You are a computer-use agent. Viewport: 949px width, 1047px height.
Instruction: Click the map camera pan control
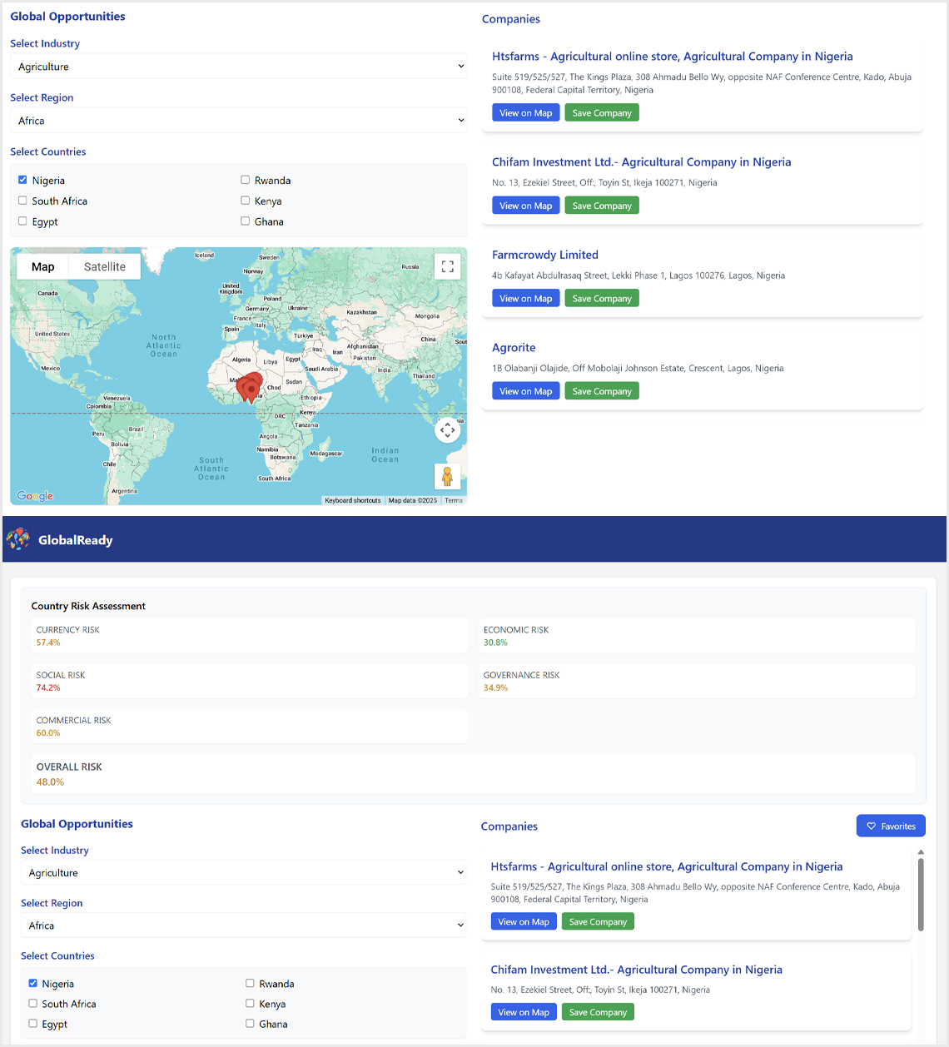point(448,430)
